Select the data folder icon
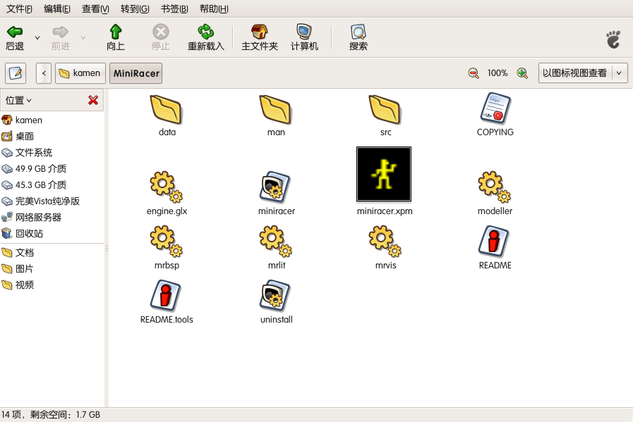This screenshot has height=422, width=633. 167,109
